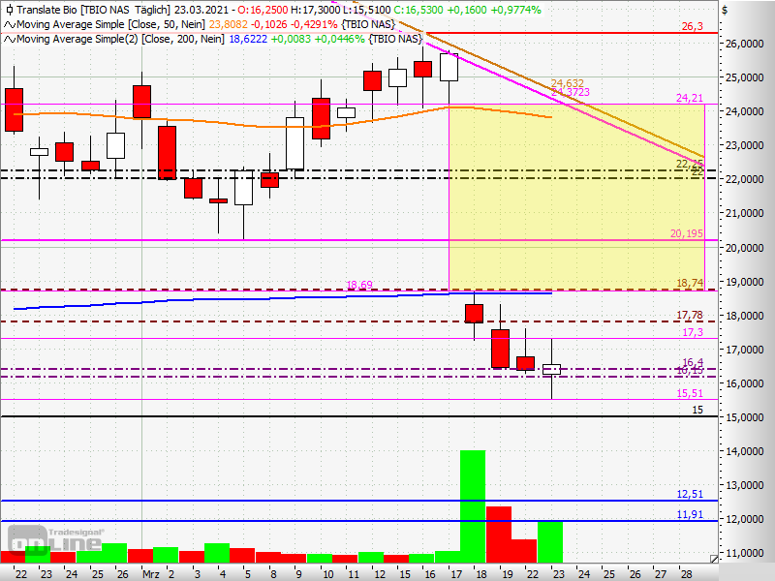Click the magenta 15,51 level label
This screenshot has height=581, width=775.
tap(690, 393)
